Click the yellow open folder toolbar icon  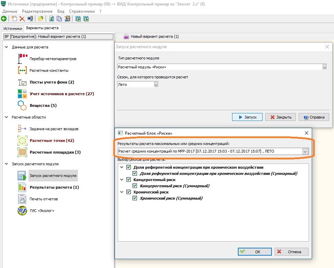[x=41, y=19]
